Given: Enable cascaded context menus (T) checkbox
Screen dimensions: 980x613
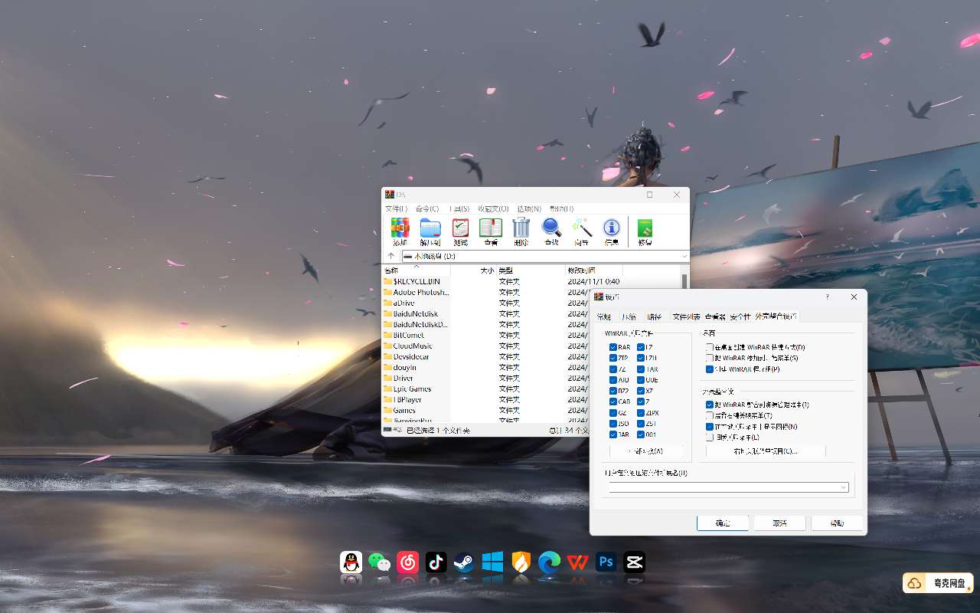Looking at the screenshot, I should pyautogui.click(x=710, y=415).
